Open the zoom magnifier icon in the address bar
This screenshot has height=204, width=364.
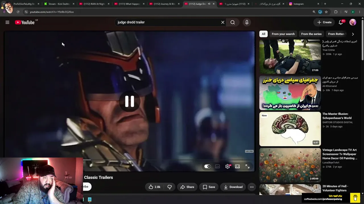(314, 12)
